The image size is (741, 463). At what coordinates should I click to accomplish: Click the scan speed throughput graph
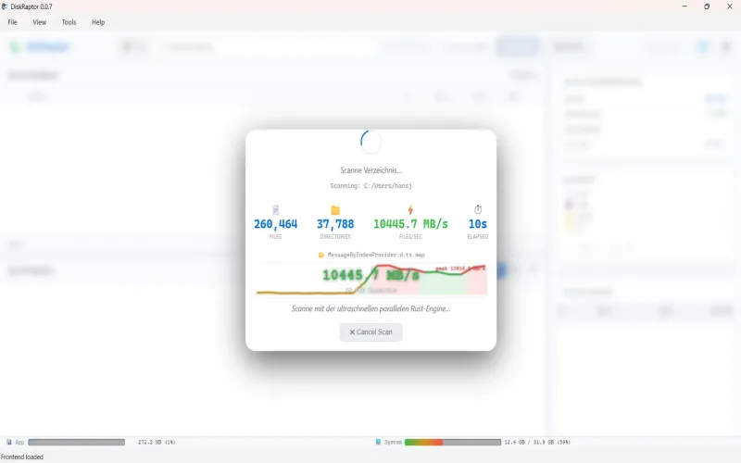point(371,280)
